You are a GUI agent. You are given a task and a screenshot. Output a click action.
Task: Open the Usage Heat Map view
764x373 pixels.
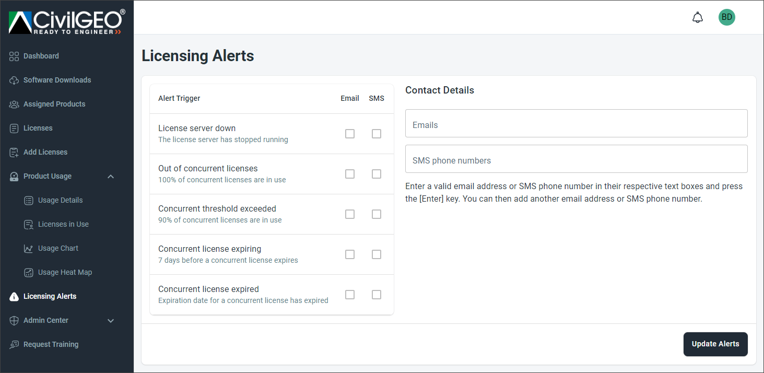pos(64,272)
